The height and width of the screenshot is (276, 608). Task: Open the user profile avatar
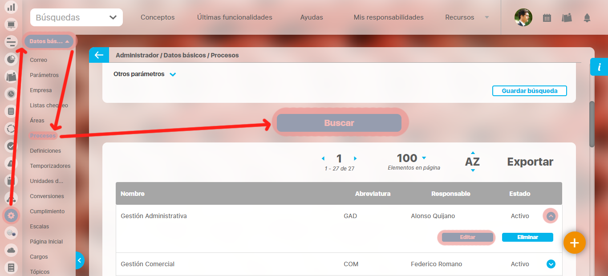click(x=523, y=17)
